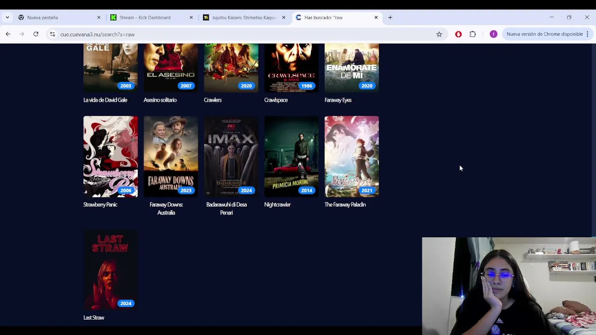This screenshot has height=335, width=596.
Task: Click 2024 badge on Last Straw
Action: (126, 303)
